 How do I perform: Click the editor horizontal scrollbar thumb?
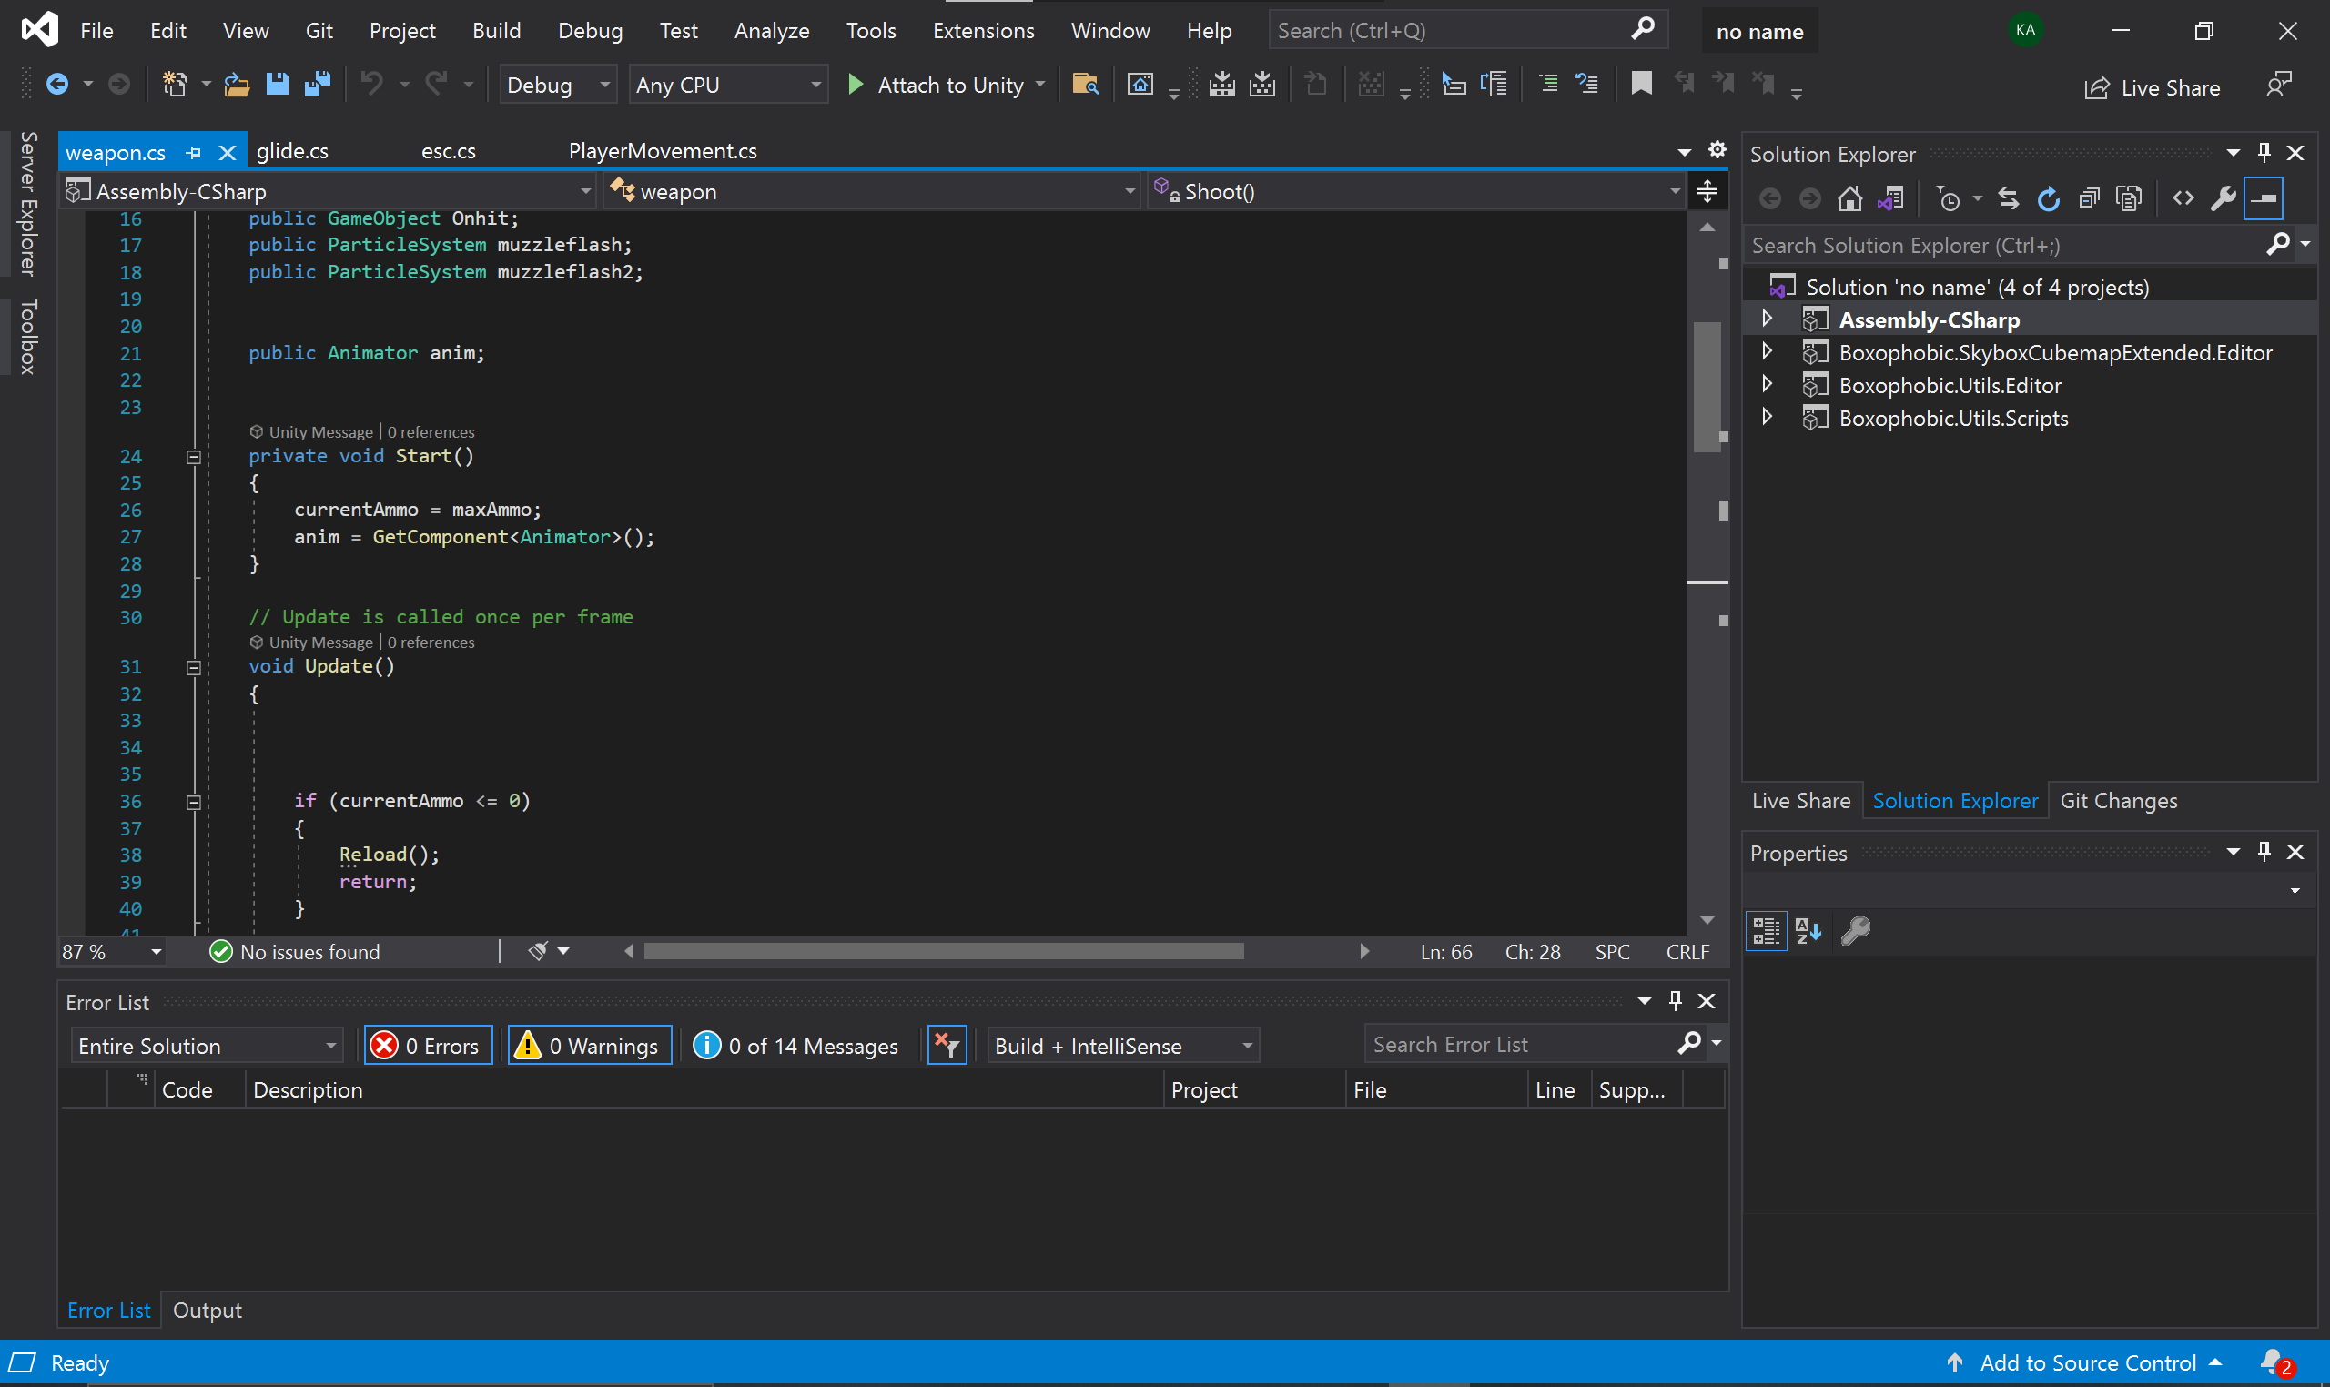944,951
